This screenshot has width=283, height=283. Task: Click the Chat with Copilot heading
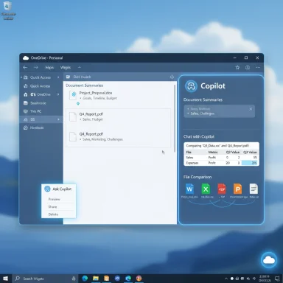pos(199,136)
